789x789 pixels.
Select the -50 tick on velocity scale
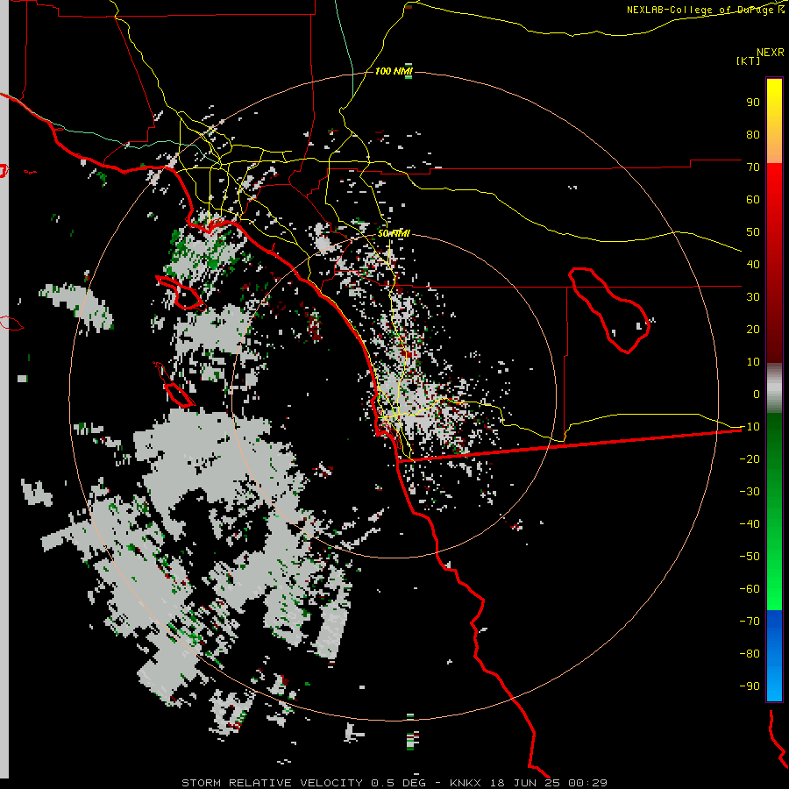click(x=750, y=556)
